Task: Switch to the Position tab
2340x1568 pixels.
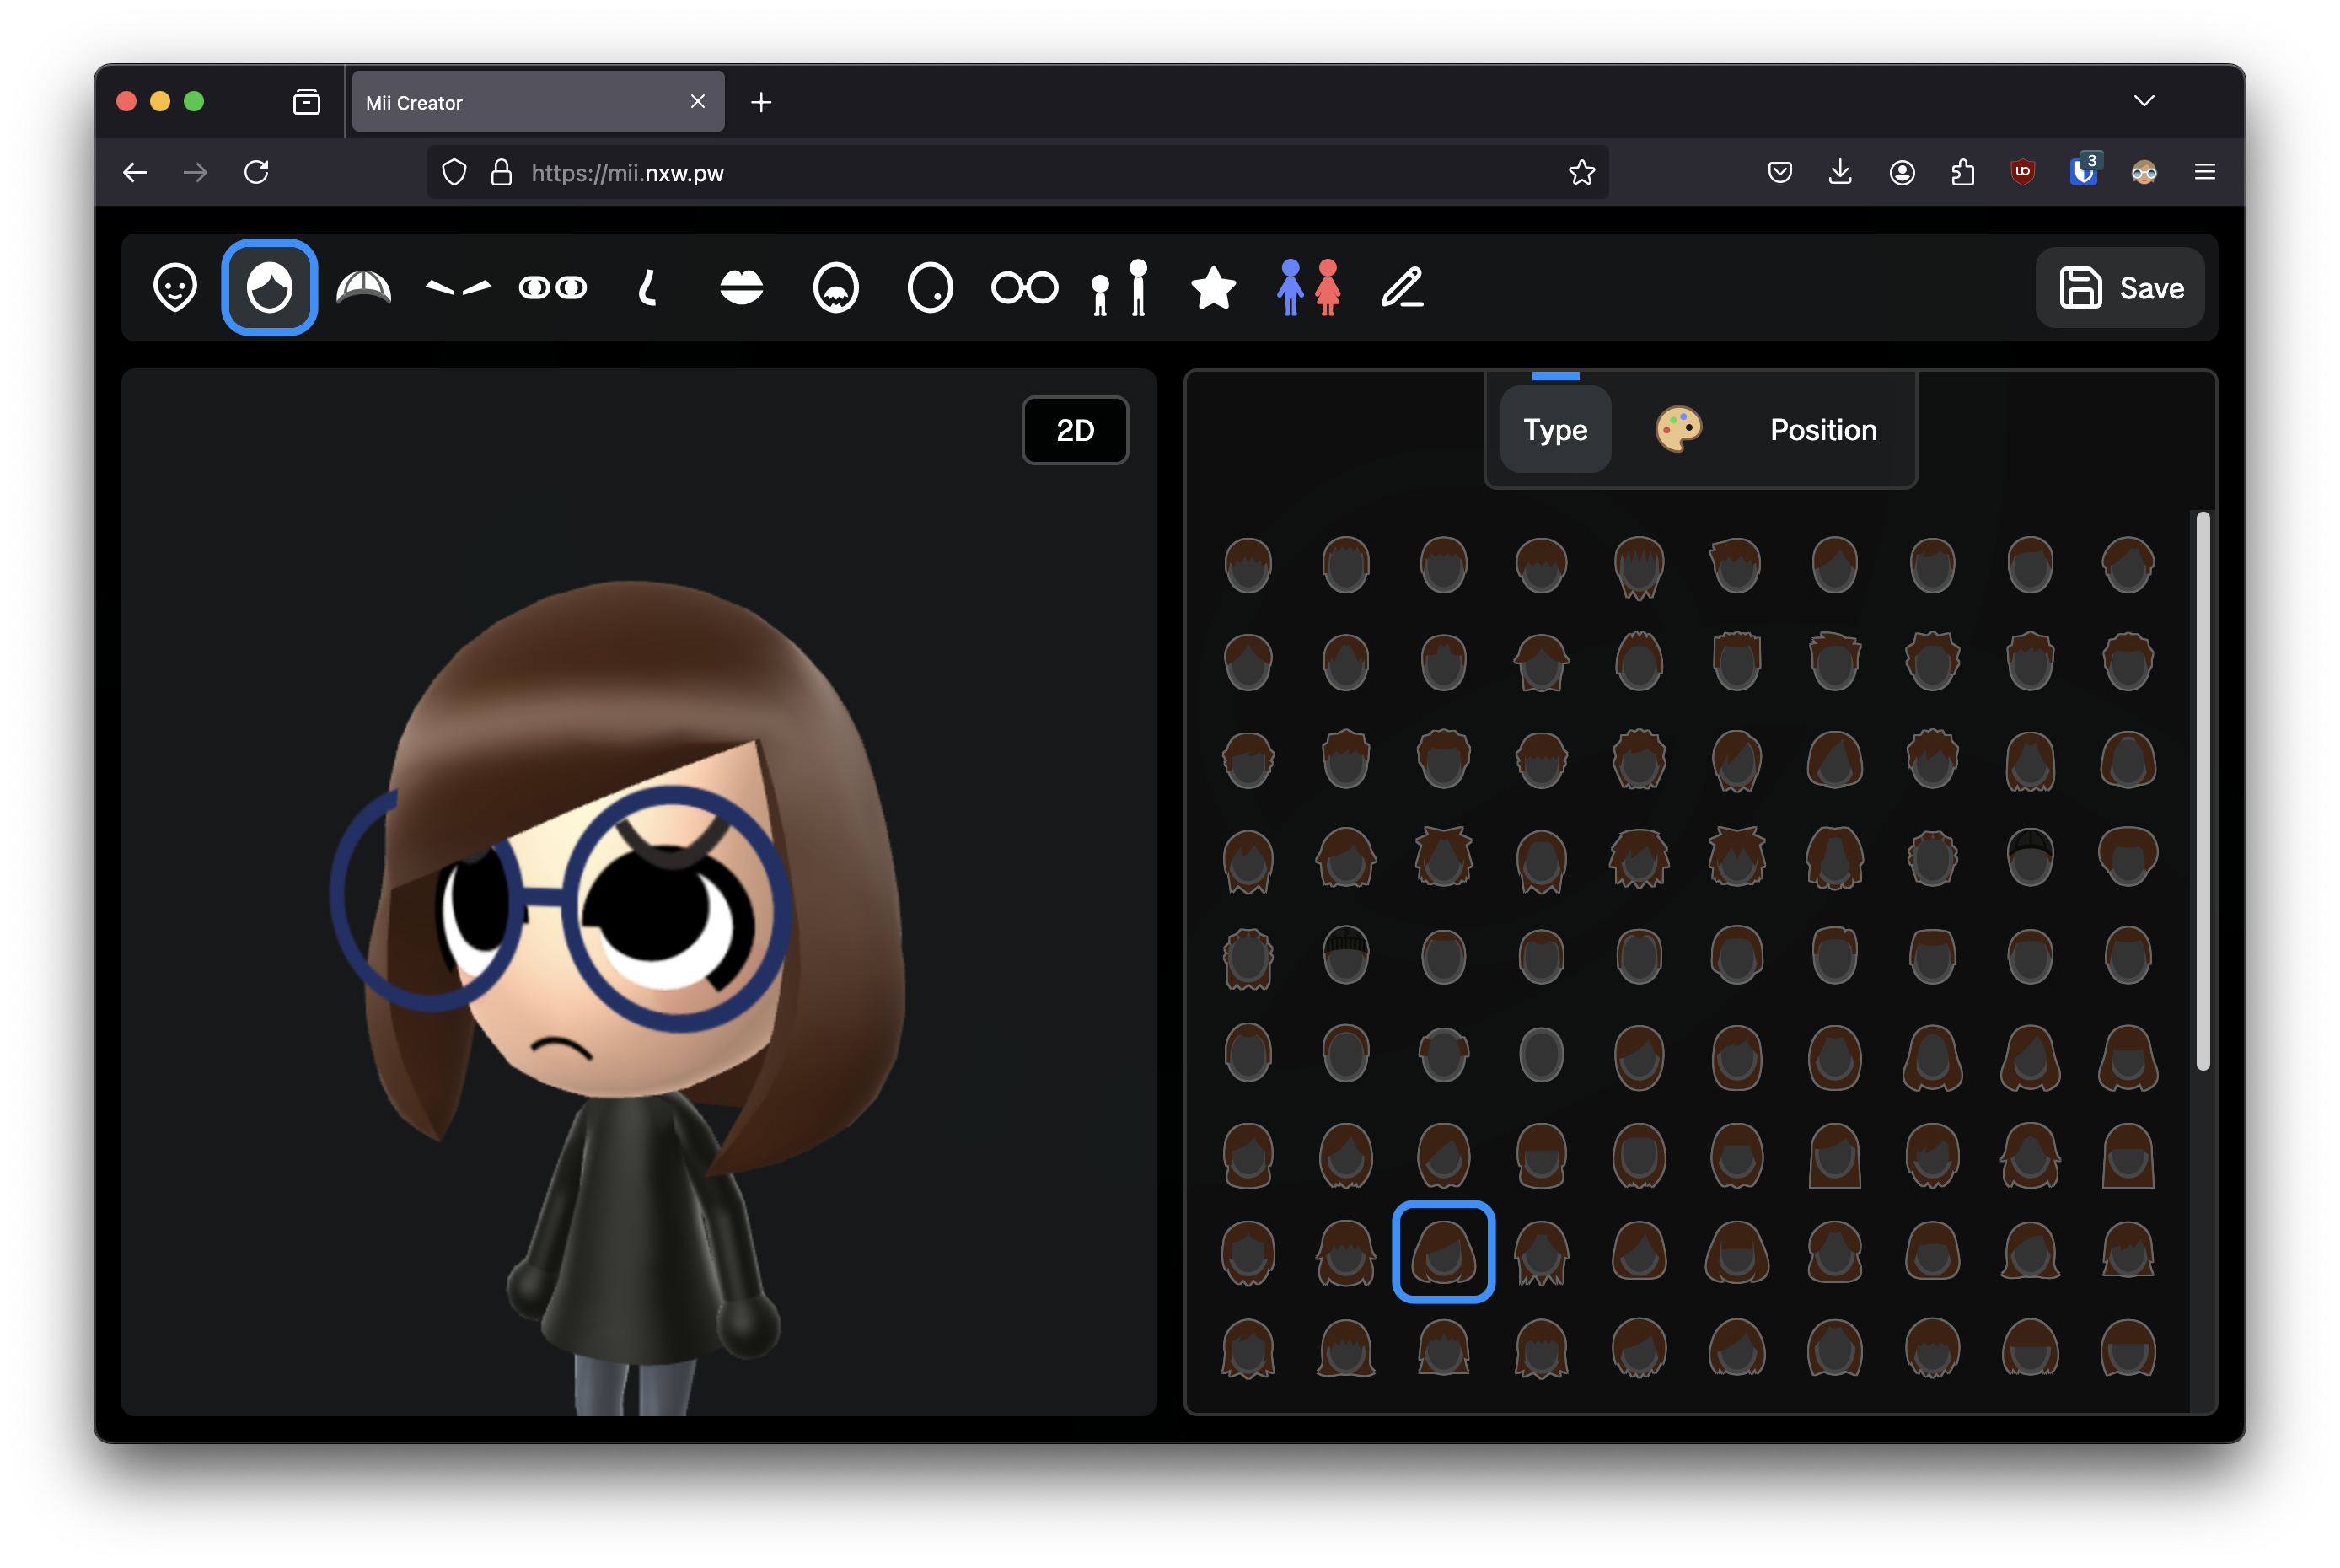Action: tap(1823, 430)
